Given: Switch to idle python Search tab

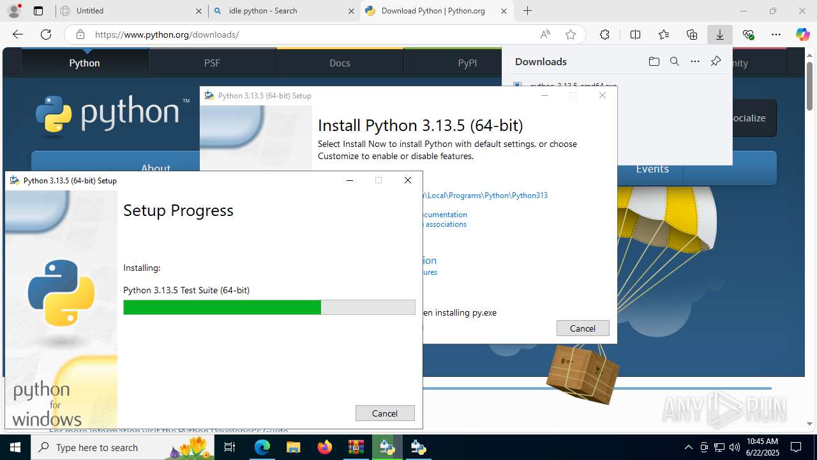Looking at the screenshot, I should [284, 11].
